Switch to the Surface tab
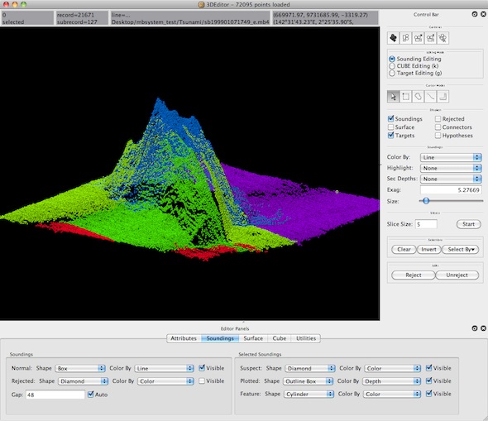Viewport: 488px width, 421px height. pos(253,338)
